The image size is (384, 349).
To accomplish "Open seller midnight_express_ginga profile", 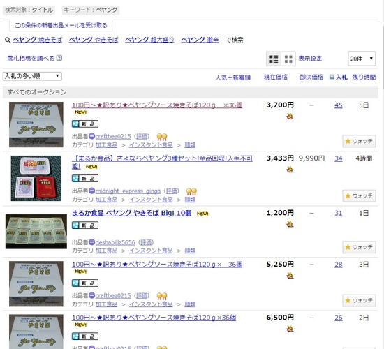I will click(x=128, y=191).
